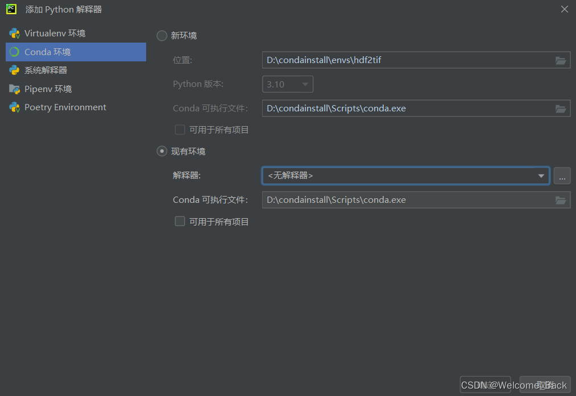Click the 取消 button

pos(545,385)
